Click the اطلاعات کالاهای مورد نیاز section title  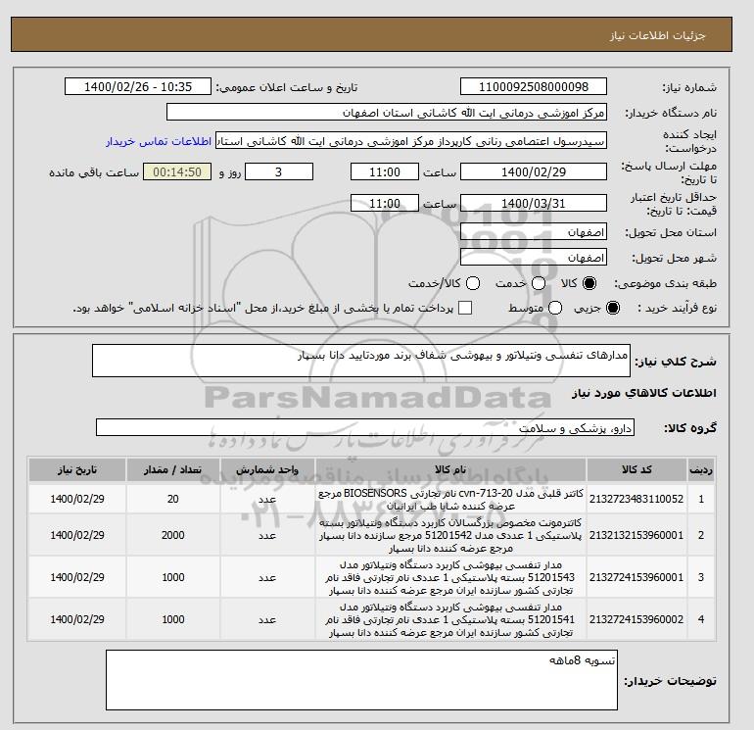pos(644,393)
